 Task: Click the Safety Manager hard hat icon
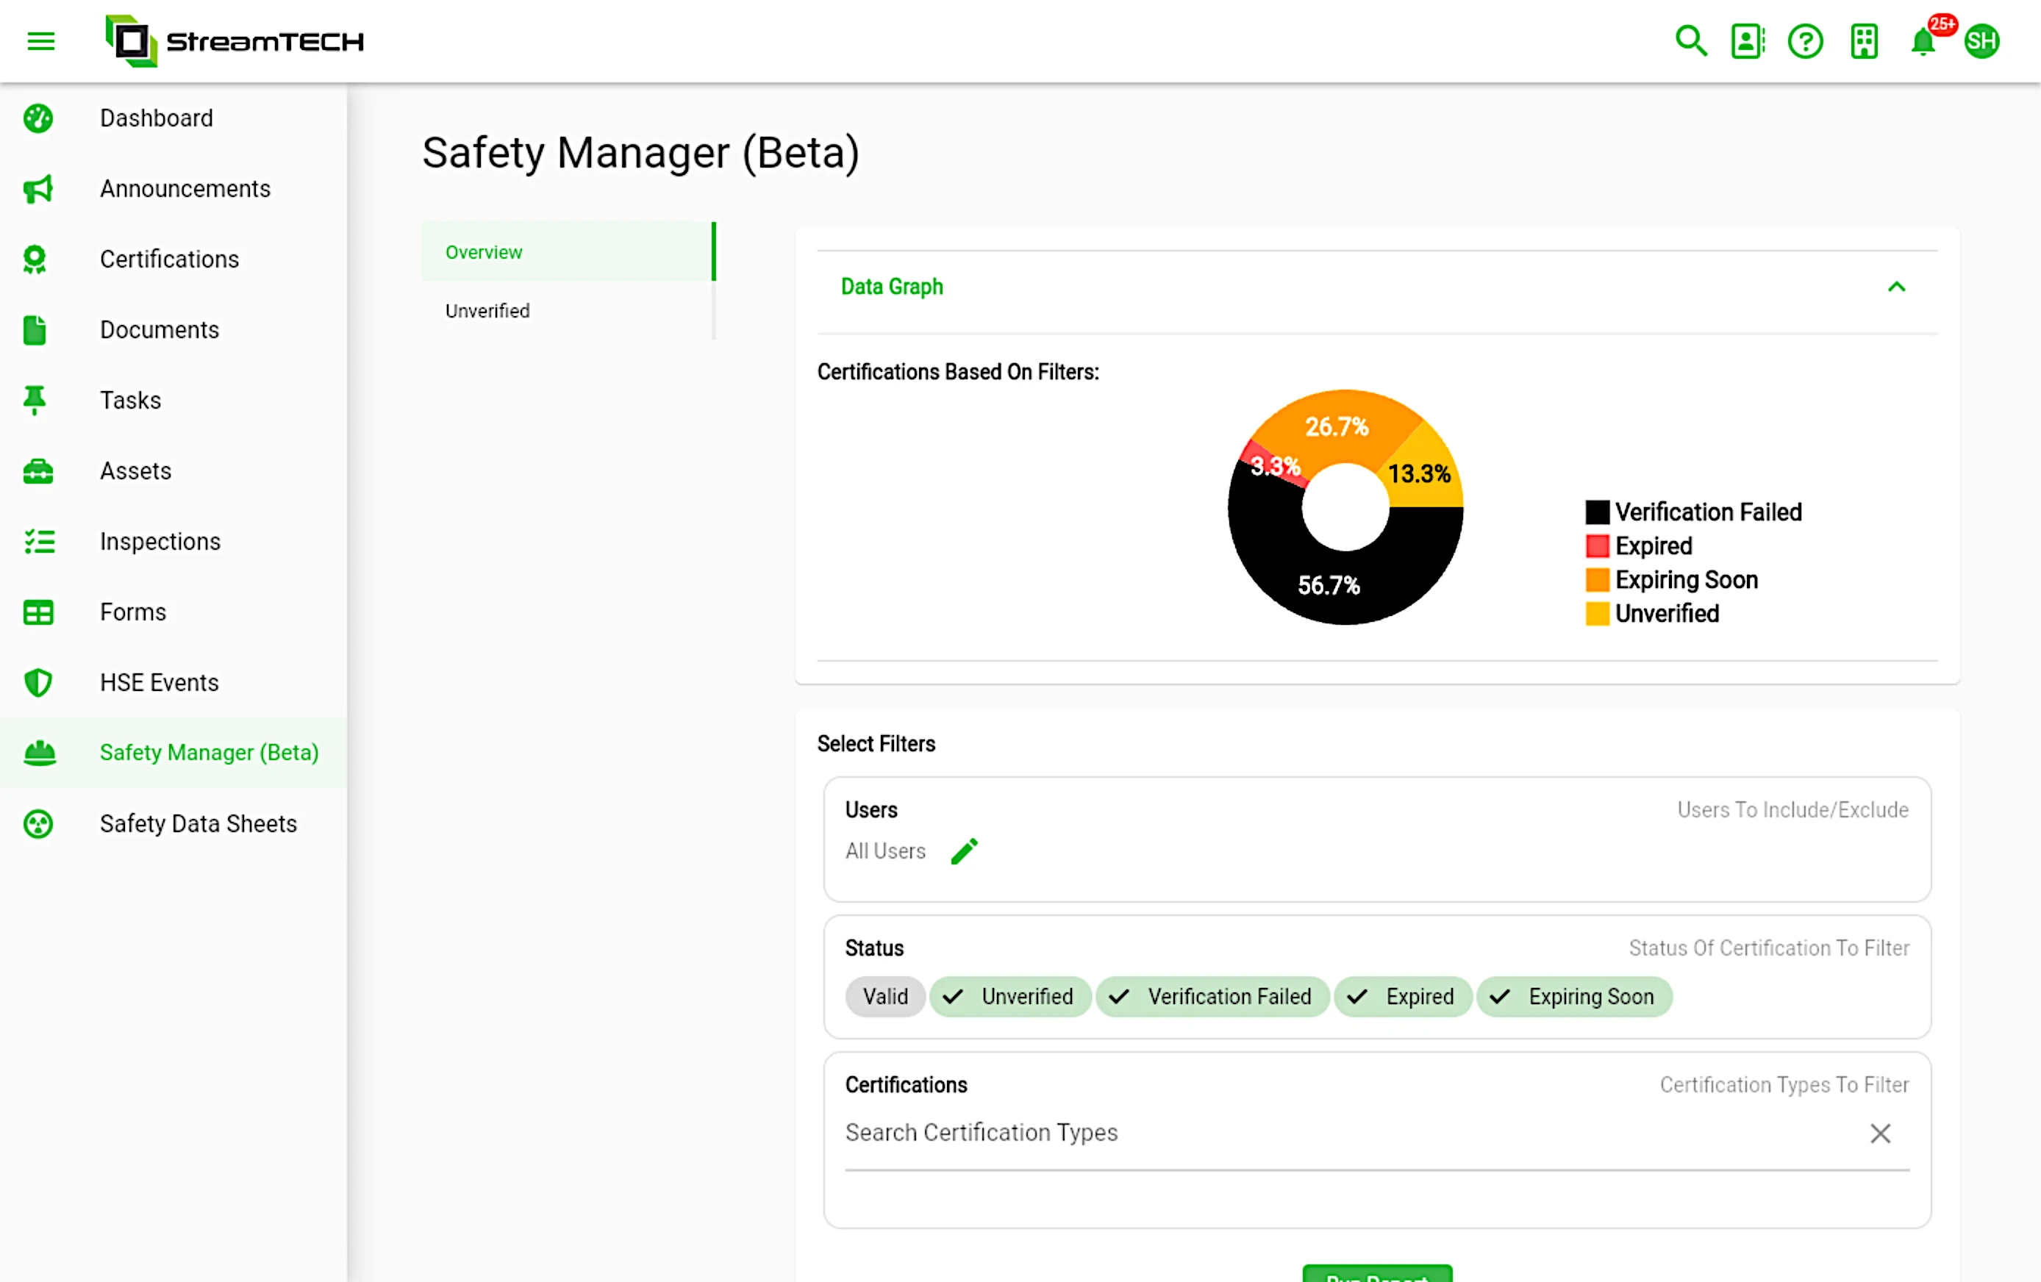click(39, 753)
